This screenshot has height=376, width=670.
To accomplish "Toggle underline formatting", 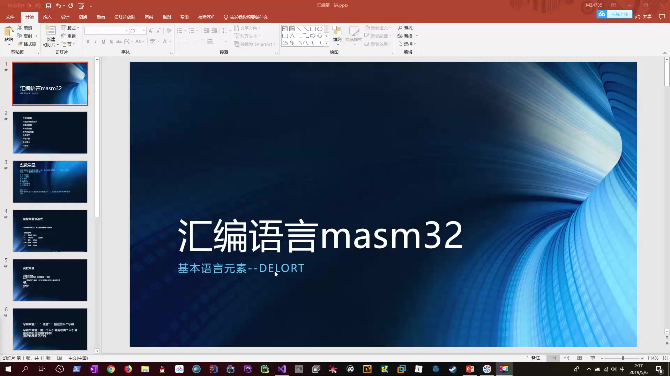I will coord(103,41).
